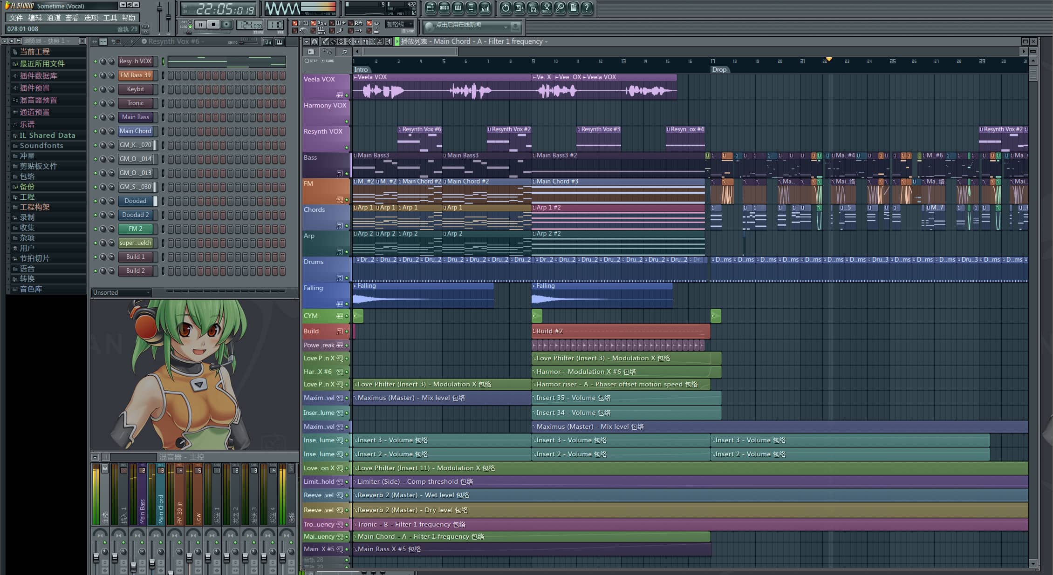Open the Unsorted channel filter dropdown
This screenshot has width=1053, height=575.
121,292
